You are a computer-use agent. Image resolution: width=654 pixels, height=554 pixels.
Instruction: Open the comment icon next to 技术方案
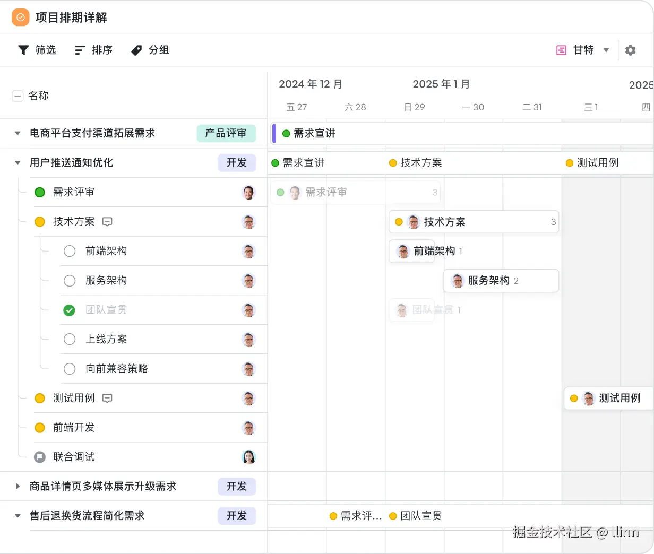tap(107, 222)
